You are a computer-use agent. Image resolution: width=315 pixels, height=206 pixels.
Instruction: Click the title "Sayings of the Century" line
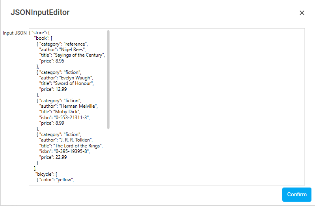[72, 55]
